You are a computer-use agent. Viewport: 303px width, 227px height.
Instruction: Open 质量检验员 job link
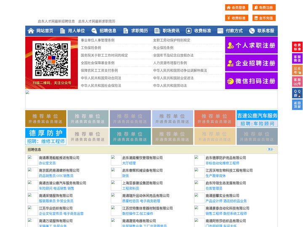(x=130, y=201)
